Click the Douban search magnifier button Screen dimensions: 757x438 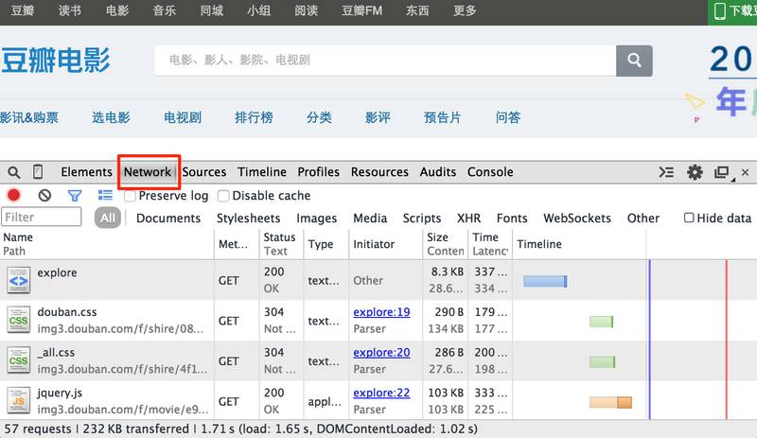pos(634,61)
